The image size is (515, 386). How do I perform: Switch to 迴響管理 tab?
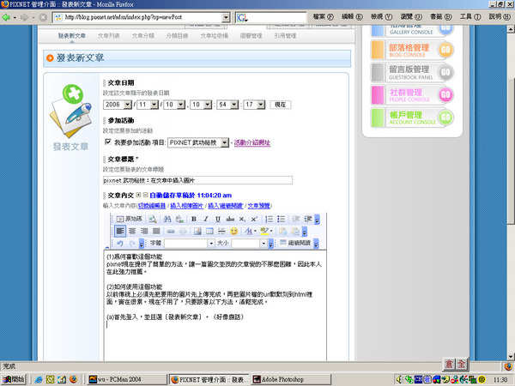click(251, 36)
